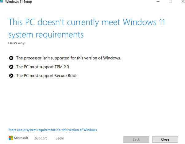The image size is (185, 144).
Task: Click the "Here's why:" label
Action: pyautogui.click(x=17, y=43)
